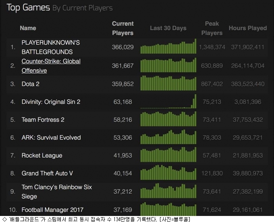
Task: Click current players value 359,852
Action: [122, 84]
